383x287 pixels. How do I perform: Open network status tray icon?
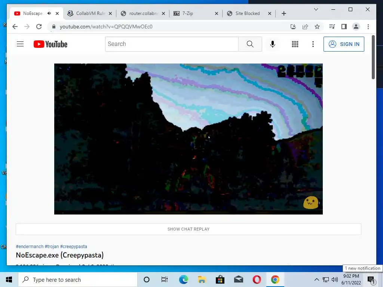326,280
